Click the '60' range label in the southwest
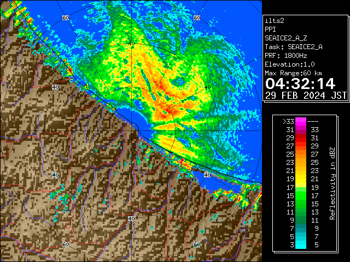 66,244
